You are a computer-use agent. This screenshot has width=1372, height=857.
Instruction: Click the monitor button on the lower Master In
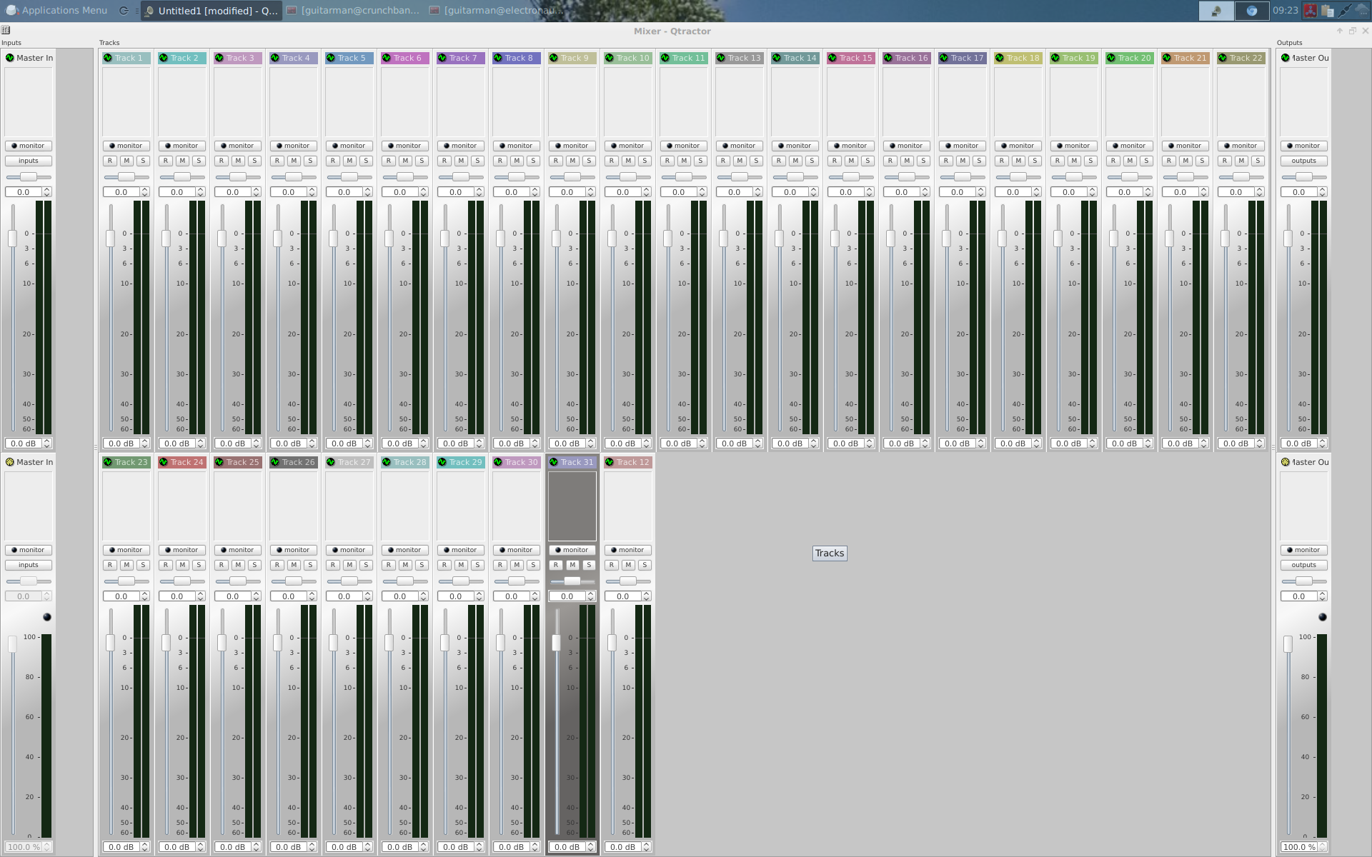(29, 550)
